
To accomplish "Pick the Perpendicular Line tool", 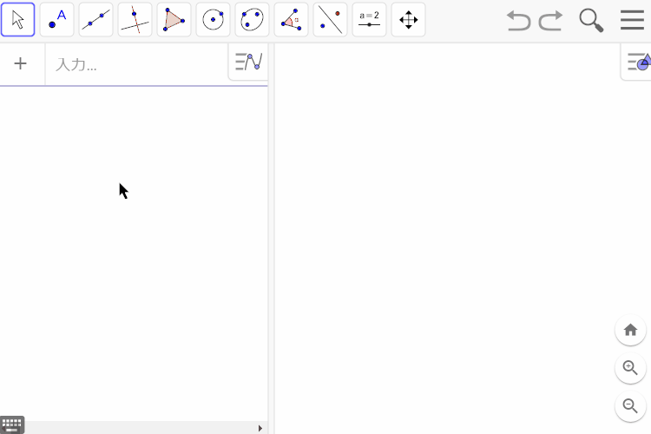I will (135, 19).
